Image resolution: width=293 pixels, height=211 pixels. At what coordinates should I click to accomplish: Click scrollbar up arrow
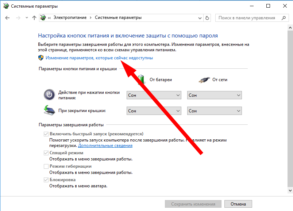coord(290,28)
